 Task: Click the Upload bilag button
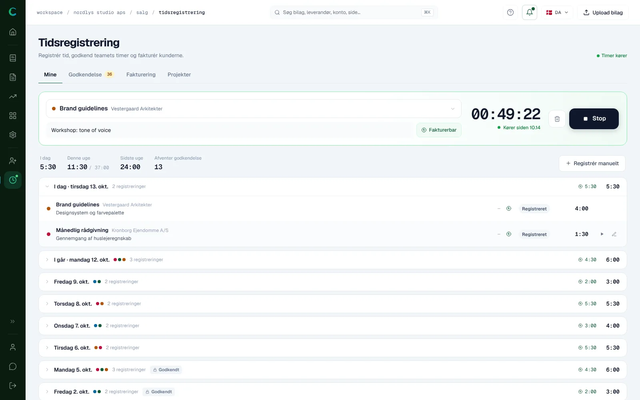(x=603, y=12)
